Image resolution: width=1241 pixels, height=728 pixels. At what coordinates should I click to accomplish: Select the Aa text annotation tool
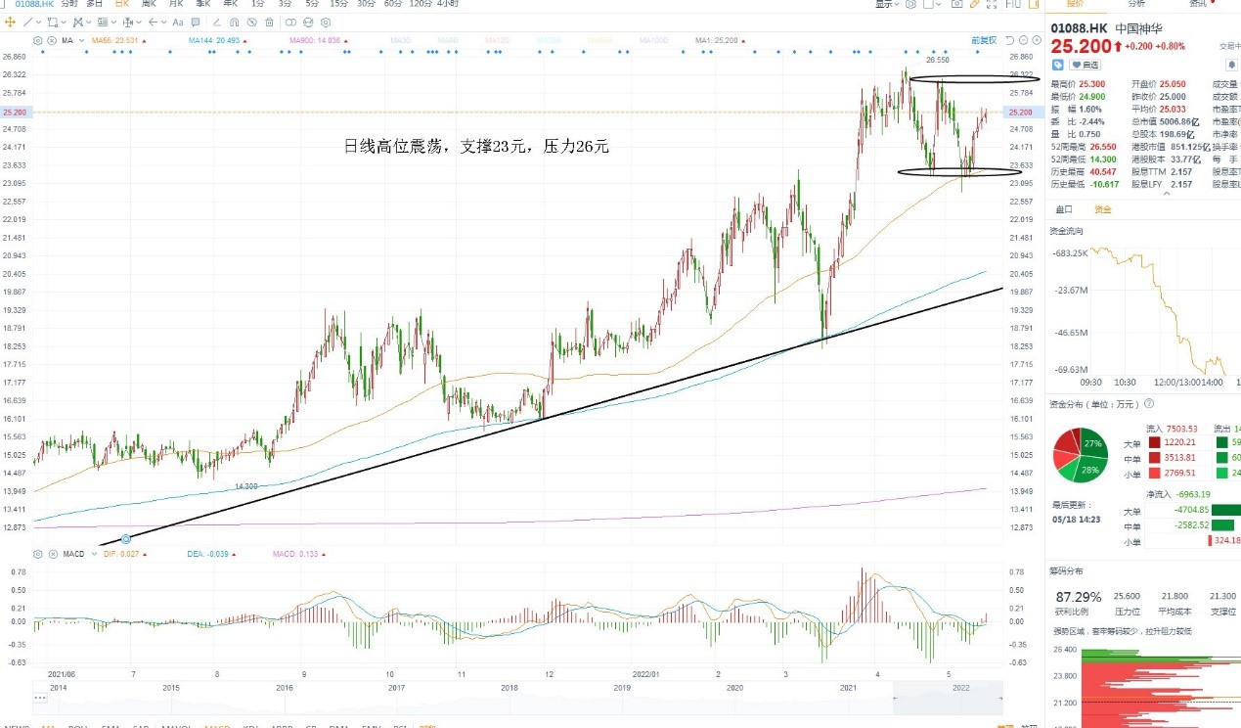[x=178, y=22]
